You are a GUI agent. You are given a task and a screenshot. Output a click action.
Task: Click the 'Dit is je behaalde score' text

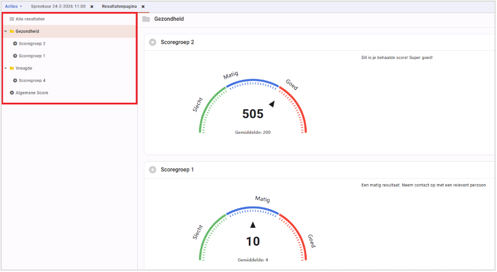[397, 58]
